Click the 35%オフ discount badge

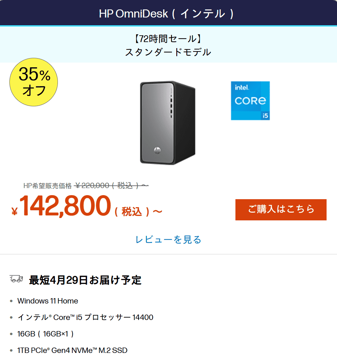(33, 81)
